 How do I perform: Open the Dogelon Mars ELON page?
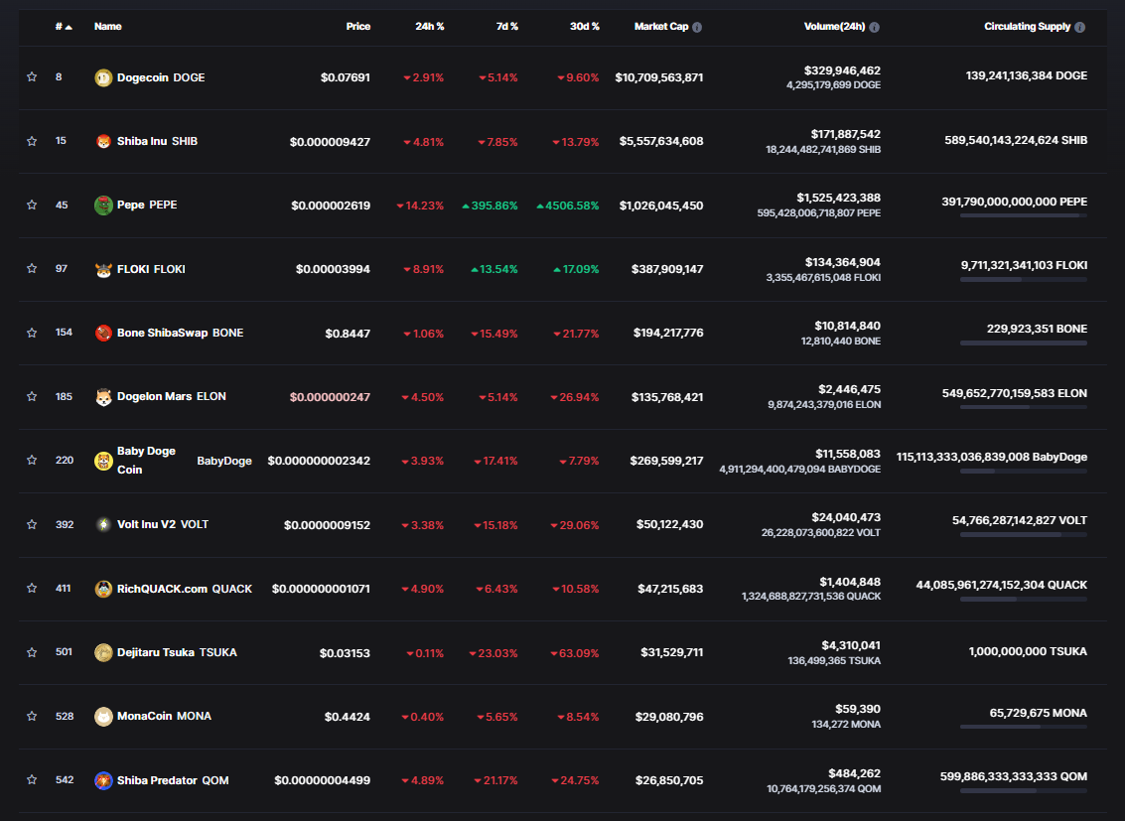coord(172,396)
